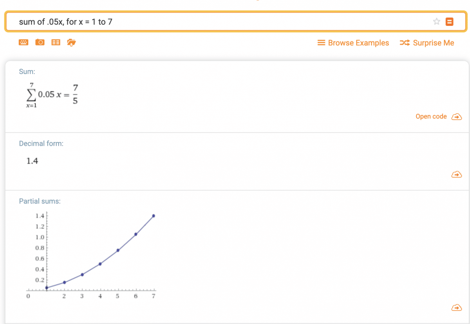Select the camera image input icon
This screenshot has width=470, height=324.
tap(40, 42)
